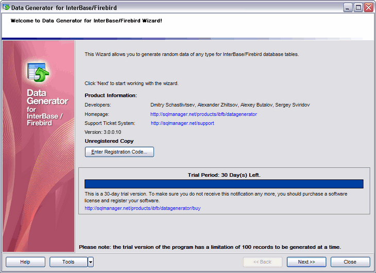
Task: Click 'Version: 3.0.0.10' text
Action: pos(103,132)
